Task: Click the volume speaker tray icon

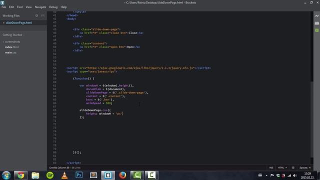Action: pos(295,175)
